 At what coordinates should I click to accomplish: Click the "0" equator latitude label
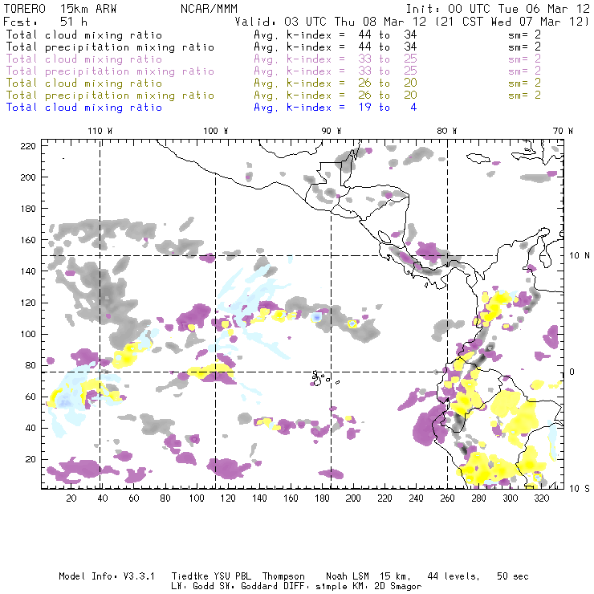click(x=572, y=372)
